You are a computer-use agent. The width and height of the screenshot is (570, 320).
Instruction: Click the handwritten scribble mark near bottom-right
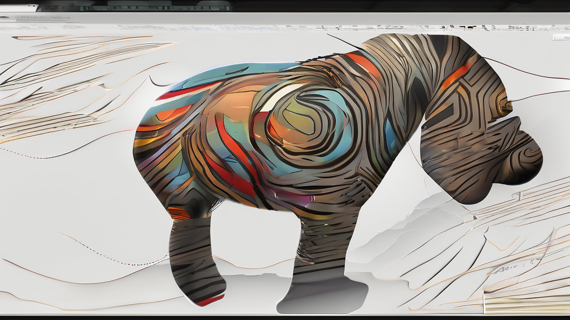point(505,271)
